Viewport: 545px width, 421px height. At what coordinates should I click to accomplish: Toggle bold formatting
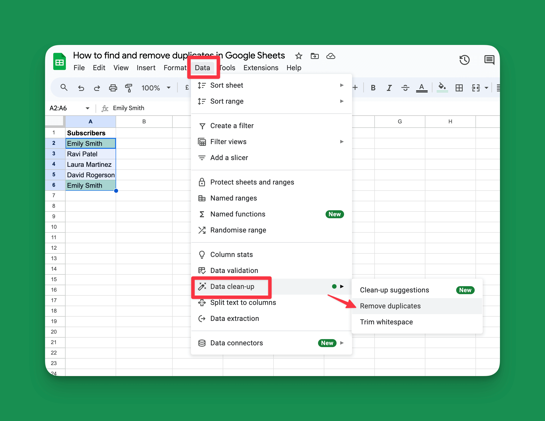point(373,88)
